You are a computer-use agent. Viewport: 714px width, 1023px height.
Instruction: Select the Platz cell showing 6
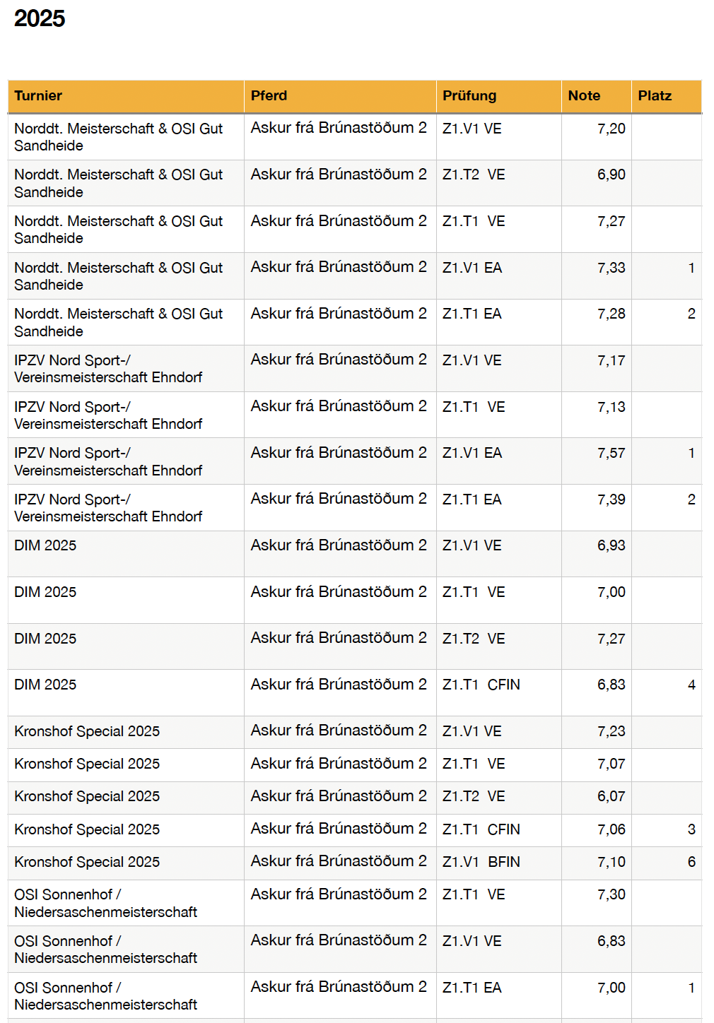click(691, 862)
